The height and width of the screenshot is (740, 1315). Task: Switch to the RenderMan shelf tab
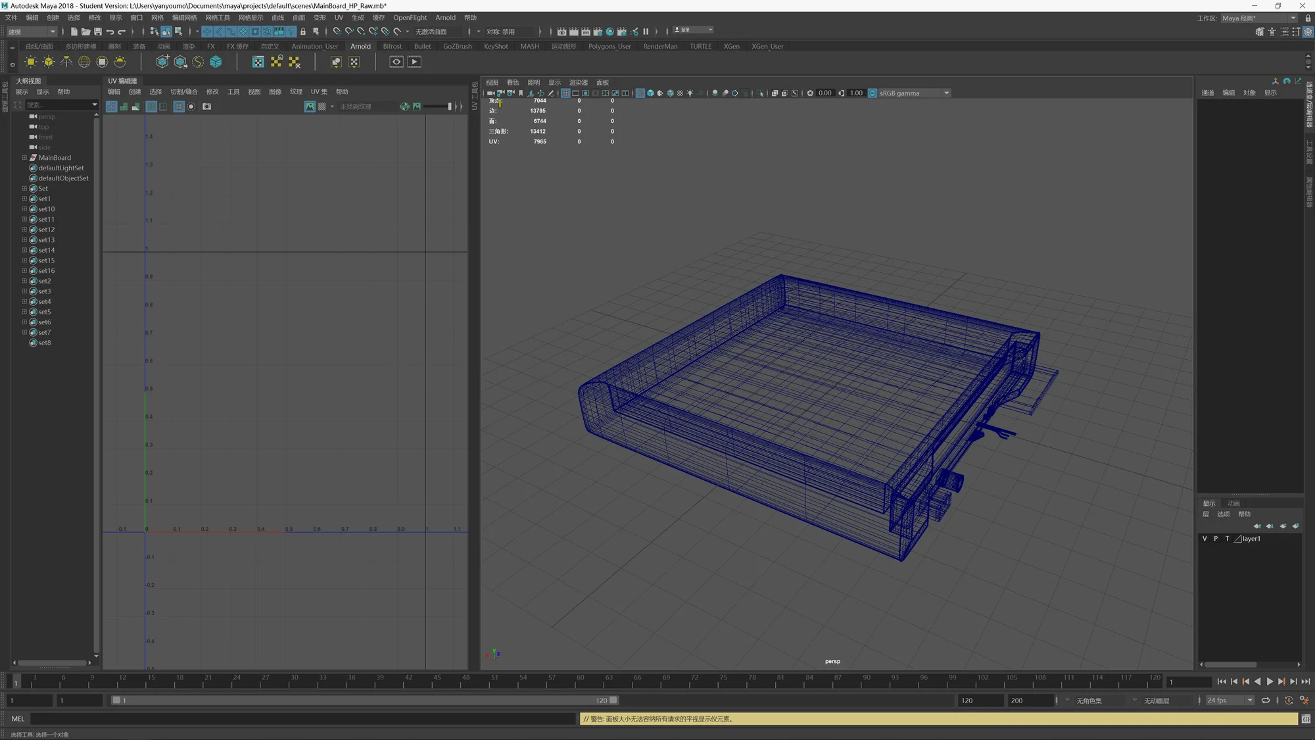660,47
